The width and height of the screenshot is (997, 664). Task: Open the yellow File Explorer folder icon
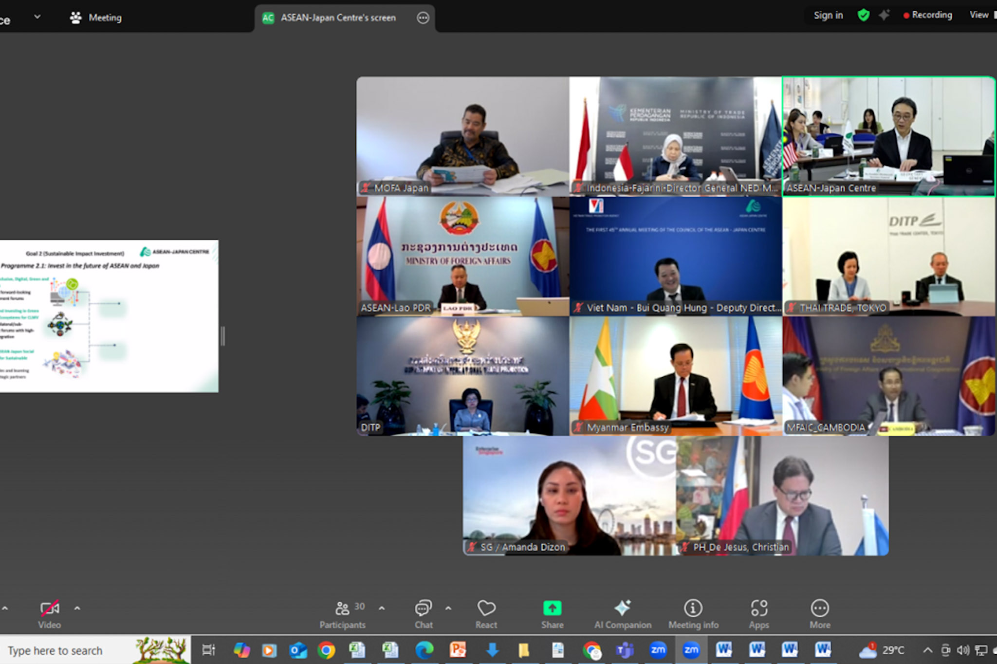[523, 650]
